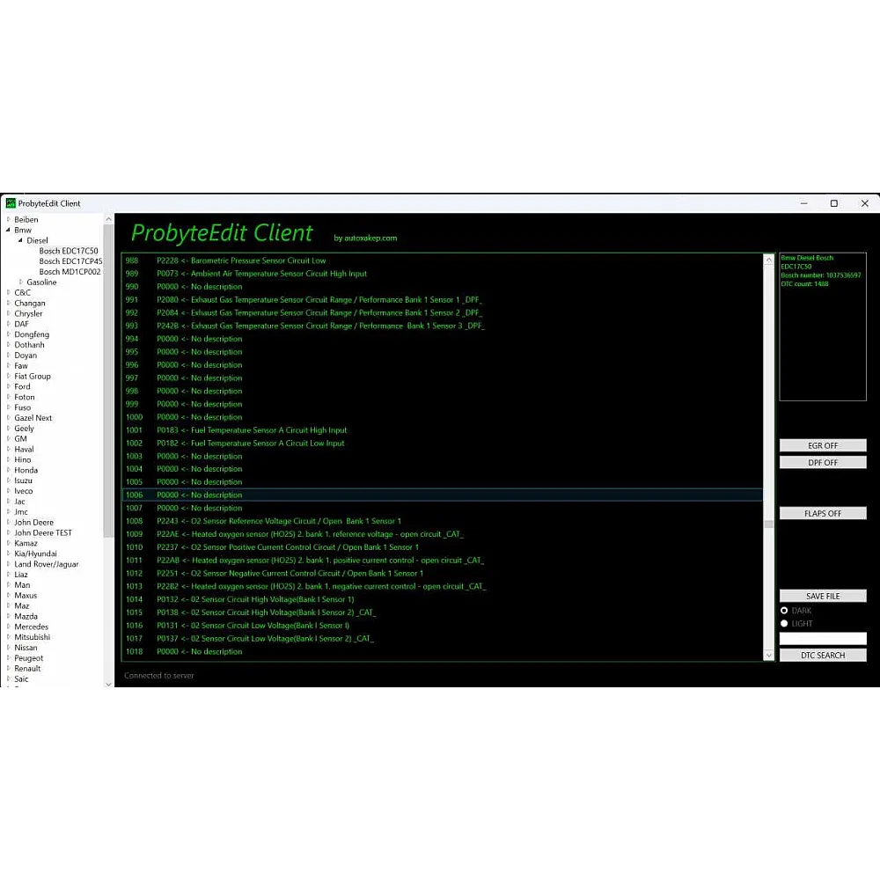Screen dimensions: 880x880
Task: Maximize the ProbyteEdit Client window
Action: (x=834, y=203)
